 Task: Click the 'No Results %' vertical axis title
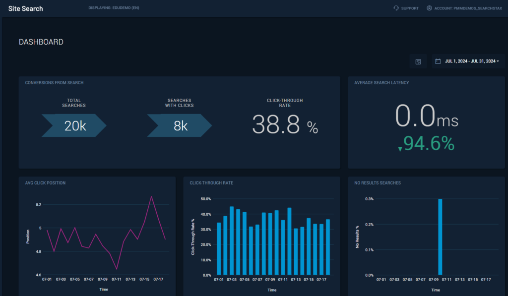click(x=357, y=237)
